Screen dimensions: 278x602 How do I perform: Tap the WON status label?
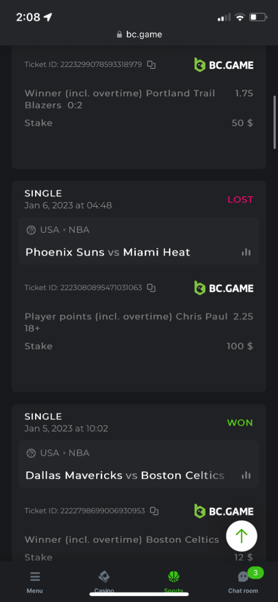tap(240, 422)
